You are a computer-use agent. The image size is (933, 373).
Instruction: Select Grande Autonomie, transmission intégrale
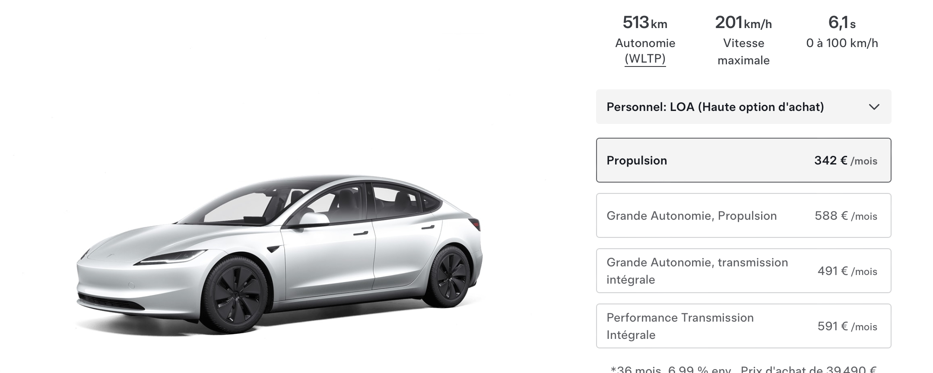click(x=743, y=271)
